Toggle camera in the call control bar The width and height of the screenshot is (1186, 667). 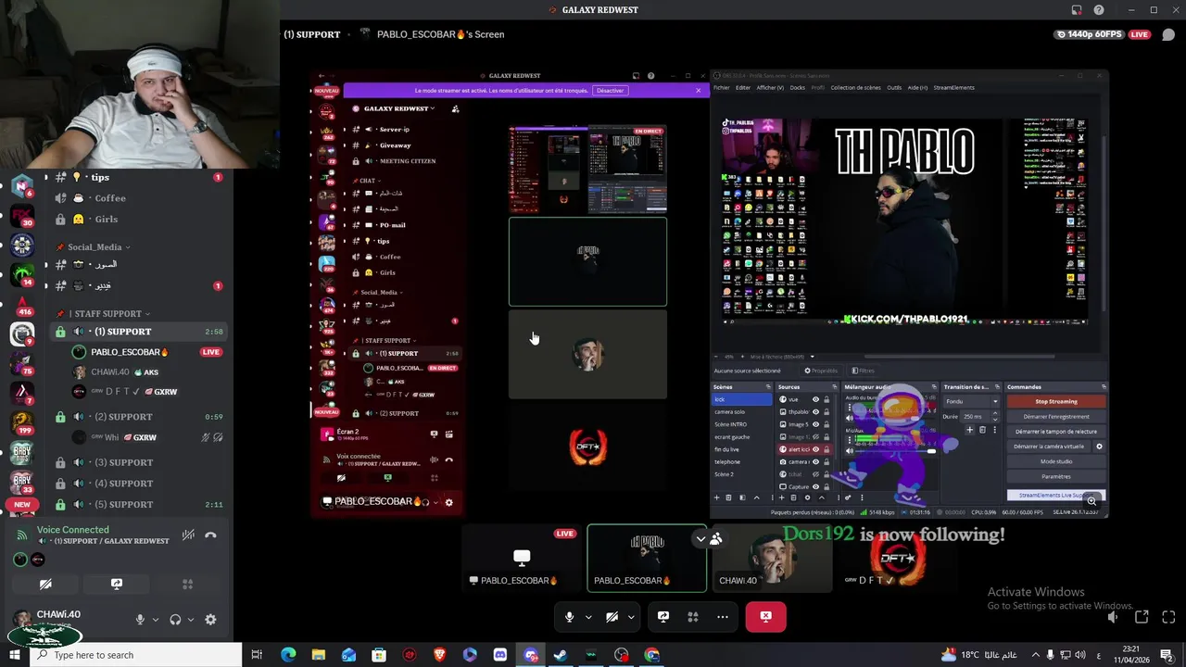pos(612,617)
